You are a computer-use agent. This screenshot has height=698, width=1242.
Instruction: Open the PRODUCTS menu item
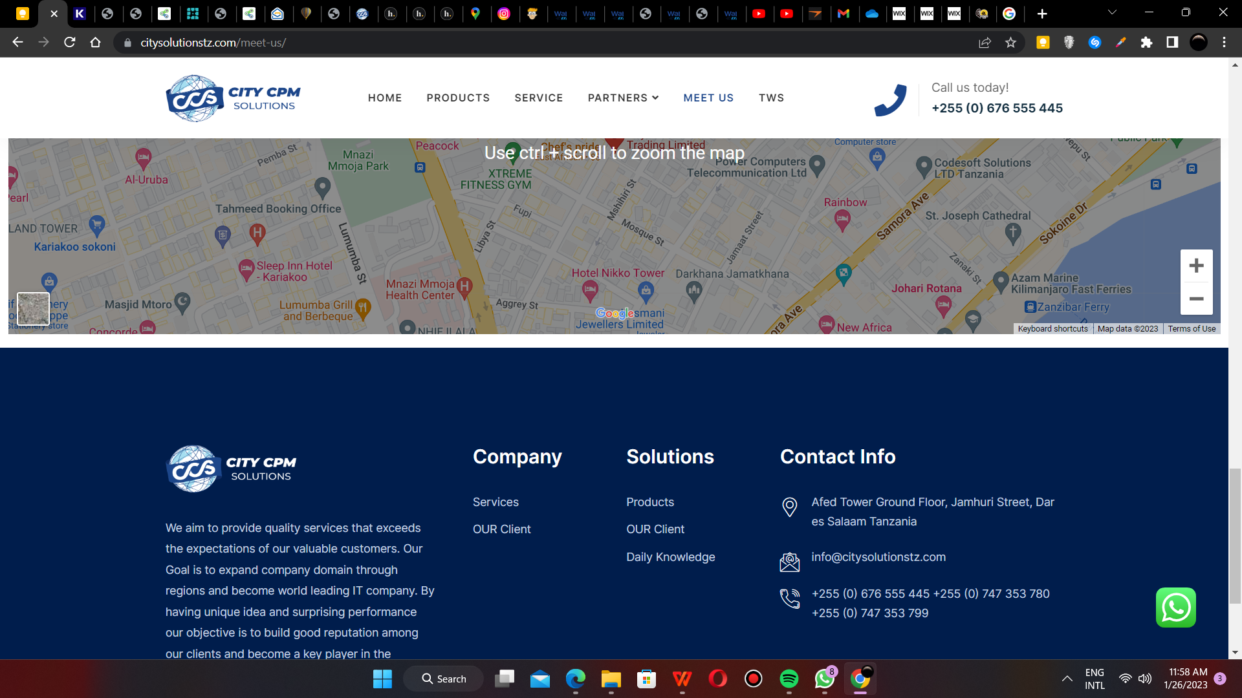458,98
